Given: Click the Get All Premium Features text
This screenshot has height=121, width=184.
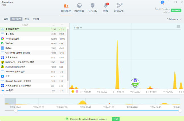Looking at the screenshot, I should click(x=162, y=11).
